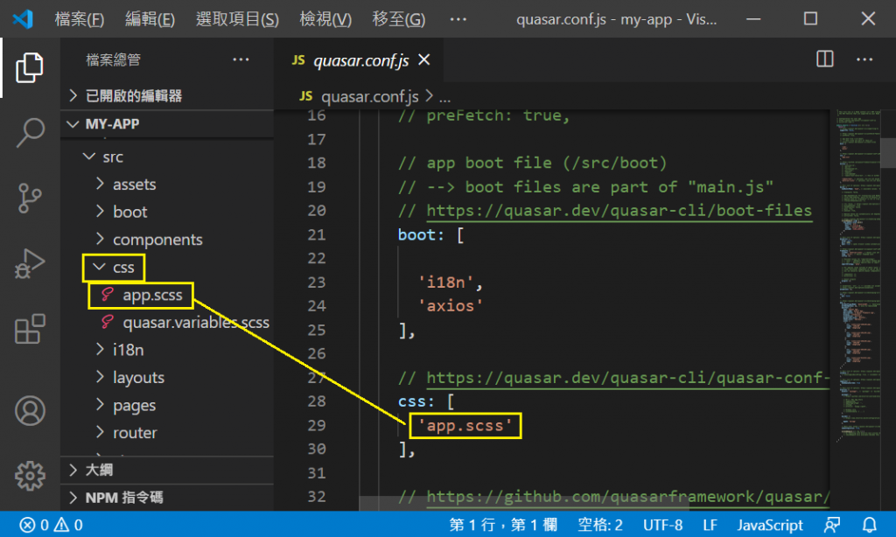The height and width of the screenshot is (537, 896).
Task: Place cursor on 'axios' string line 24
Action: [451, 305]
